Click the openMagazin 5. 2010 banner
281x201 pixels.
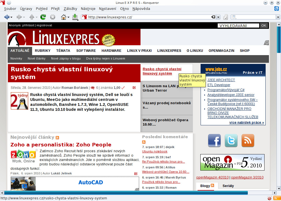[x=232, y=162]
